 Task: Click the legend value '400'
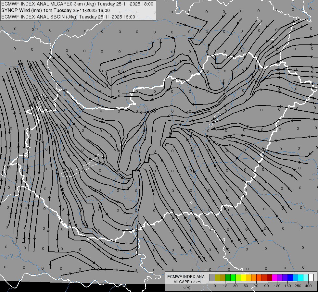308,286
